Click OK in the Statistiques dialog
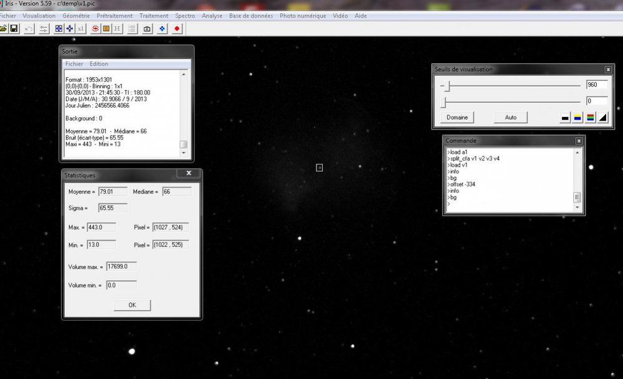 click(132, 305)
